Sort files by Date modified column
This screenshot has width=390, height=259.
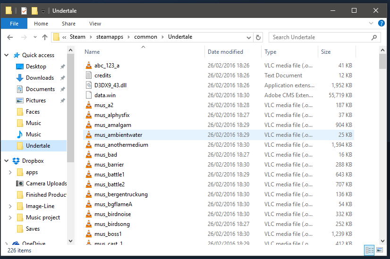click(x=225, y=52)
